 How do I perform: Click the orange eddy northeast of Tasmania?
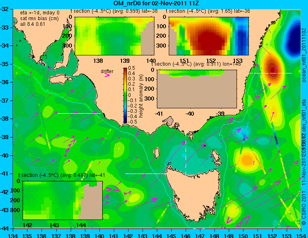coord(247,159)
